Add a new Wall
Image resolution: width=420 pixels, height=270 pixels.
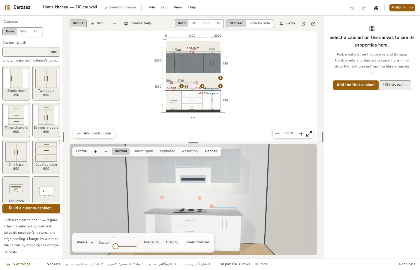click(x=98, y=23)
